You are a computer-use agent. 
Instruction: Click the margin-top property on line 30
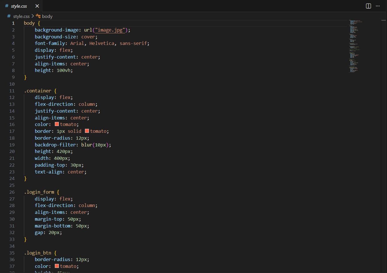(49, 219)
